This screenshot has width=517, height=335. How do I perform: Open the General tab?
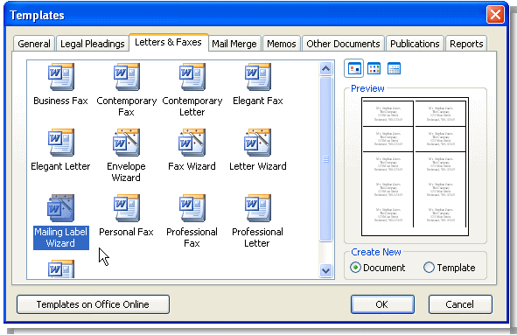pos(34,44)
